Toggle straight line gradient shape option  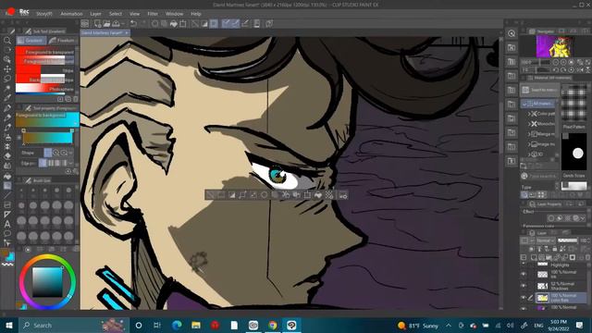pyautogui.click(x=48, y=153)
